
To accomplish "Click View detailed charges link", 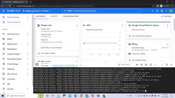I will tap(139, 60).
